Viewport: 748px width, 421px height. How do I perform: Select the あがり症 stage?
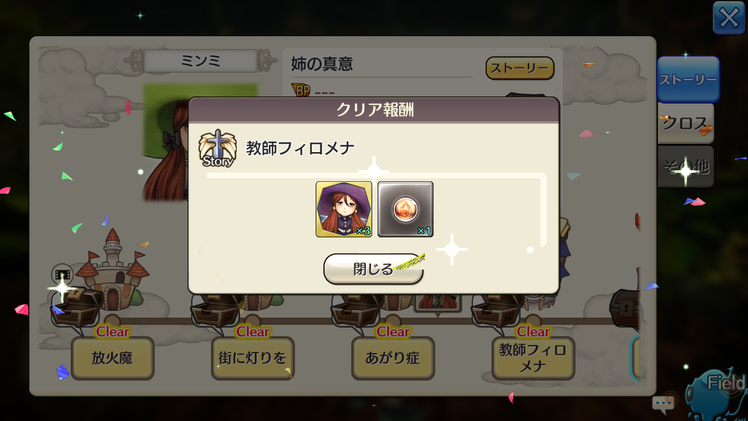coord(393,358)
